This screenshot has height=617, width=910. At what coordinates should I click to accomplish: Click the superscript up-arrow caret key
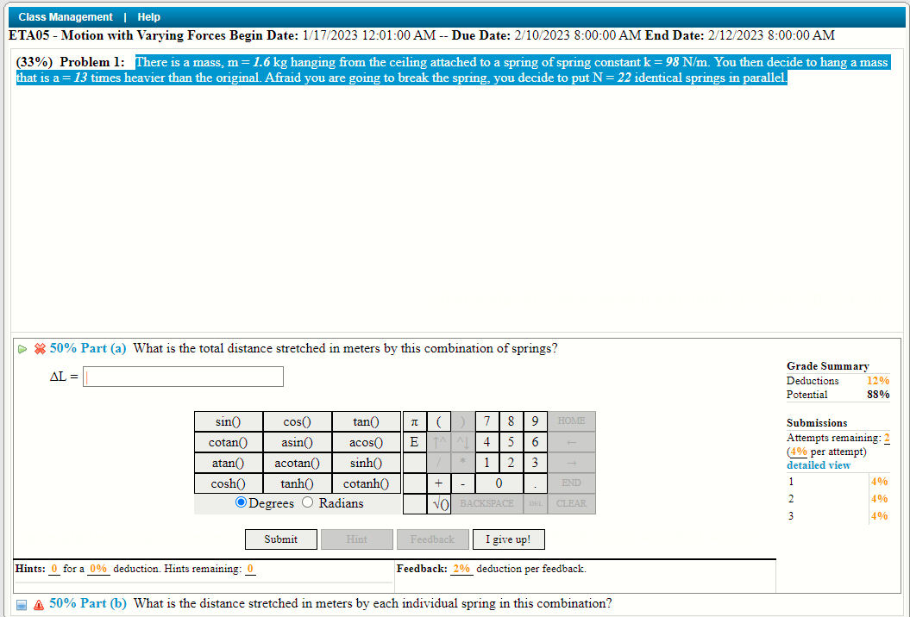439,442
